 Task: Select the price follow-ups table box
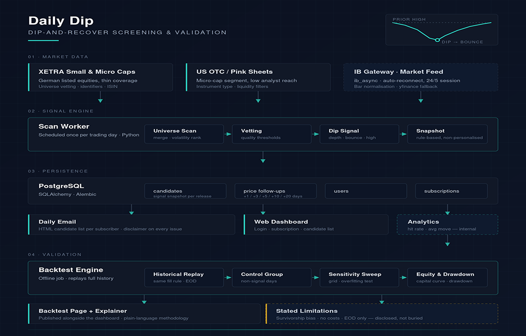coord(276,191)
